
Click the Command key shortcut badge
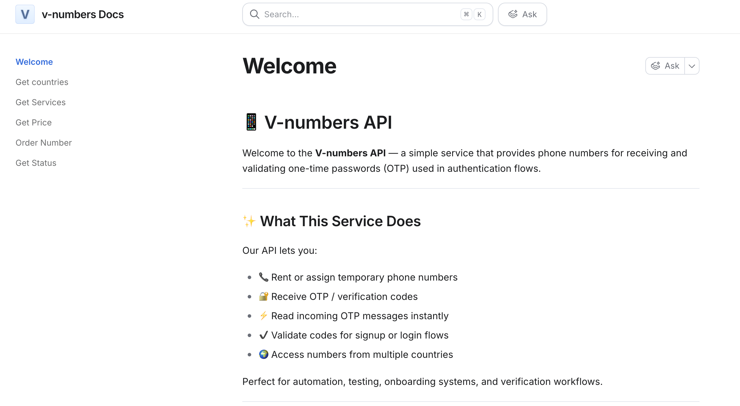point(466,14)
